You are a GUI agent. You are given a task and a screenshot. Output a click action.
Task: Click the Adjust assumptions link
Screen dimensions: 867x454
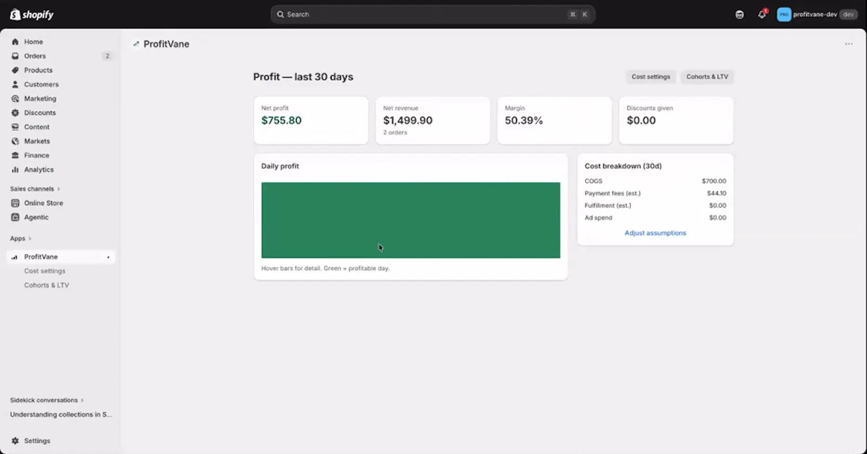click(655, 233)
